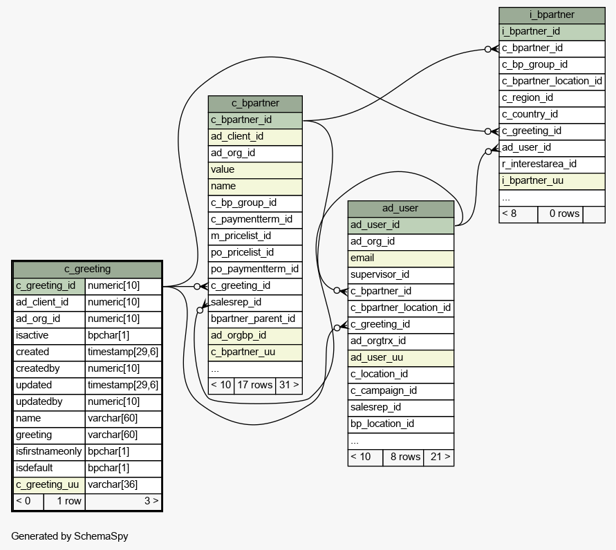Click updatedby column in c_greeting
This screenshot has width=616, height=550.
(x=49, y=402)
